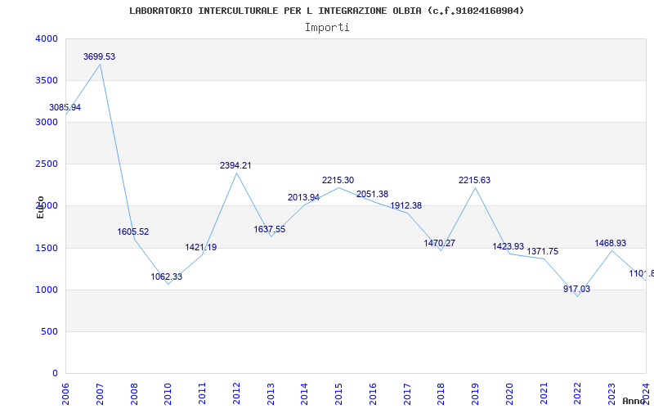Screen dimensions: 654x409
Task: Select the 1912.38 data label for 2017
Action: pyautogui.click(x=405, y=206)
